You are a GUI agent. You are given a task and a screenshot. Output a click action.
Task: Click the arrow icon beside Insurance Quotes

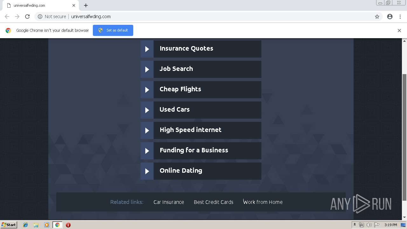147,49
